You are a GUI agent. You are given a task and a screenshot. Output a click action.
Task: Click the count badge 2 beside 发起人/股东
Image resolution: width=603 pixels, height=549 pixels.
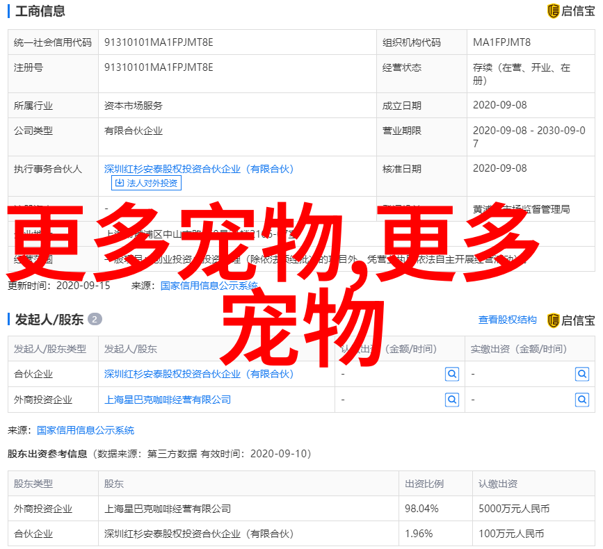pos(95,319)
